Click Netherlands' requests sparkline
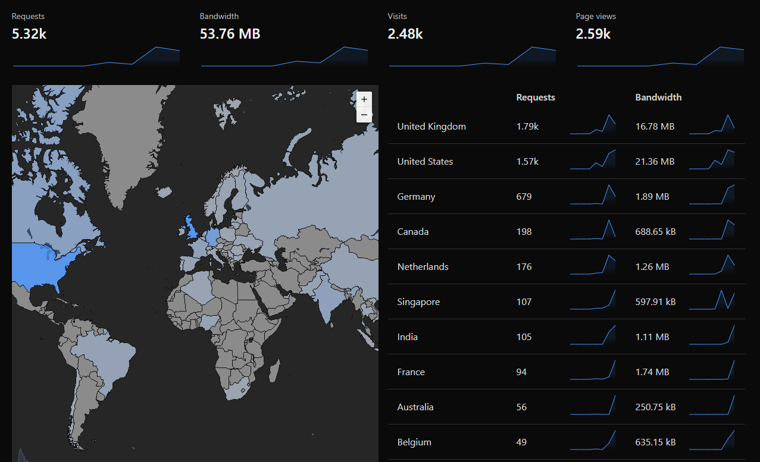 point(593,265)
